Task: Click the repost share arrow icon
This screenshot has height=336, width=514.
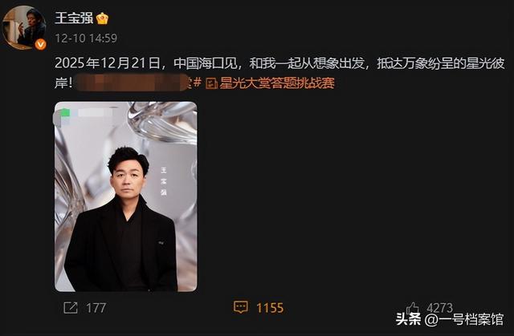Action: tap(71, 308)
